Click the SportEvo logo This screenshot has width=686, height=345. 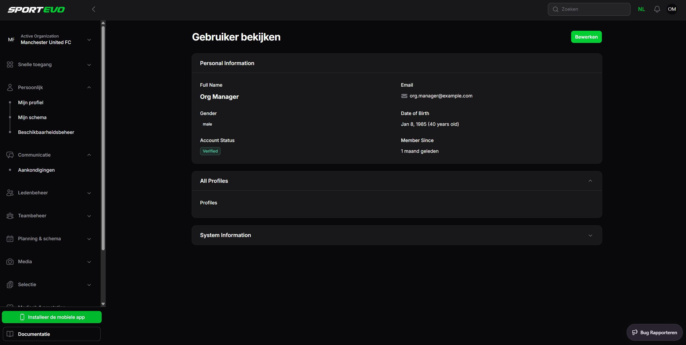click(36, 10)
